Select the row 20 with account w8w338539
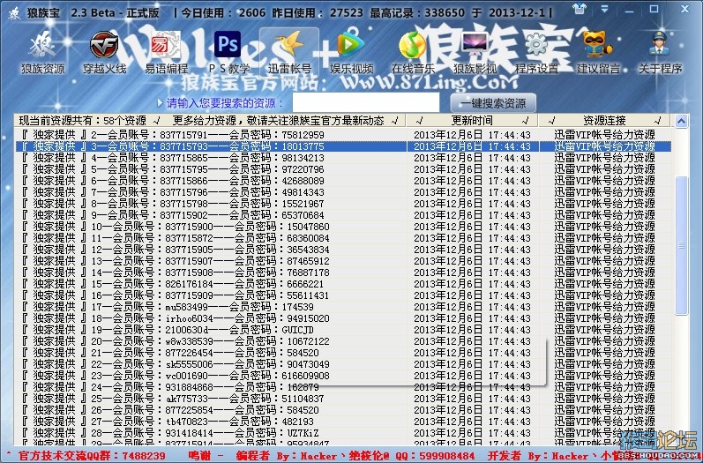The width and height of the screenshot is (703, 463). pyautogui.click(x=343, y=341)
